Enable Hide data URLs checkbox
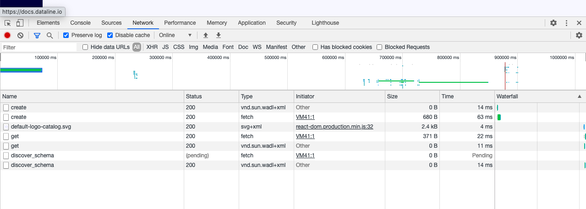The width and height of the screenshot is (586, 209). (x=85, y=47)
